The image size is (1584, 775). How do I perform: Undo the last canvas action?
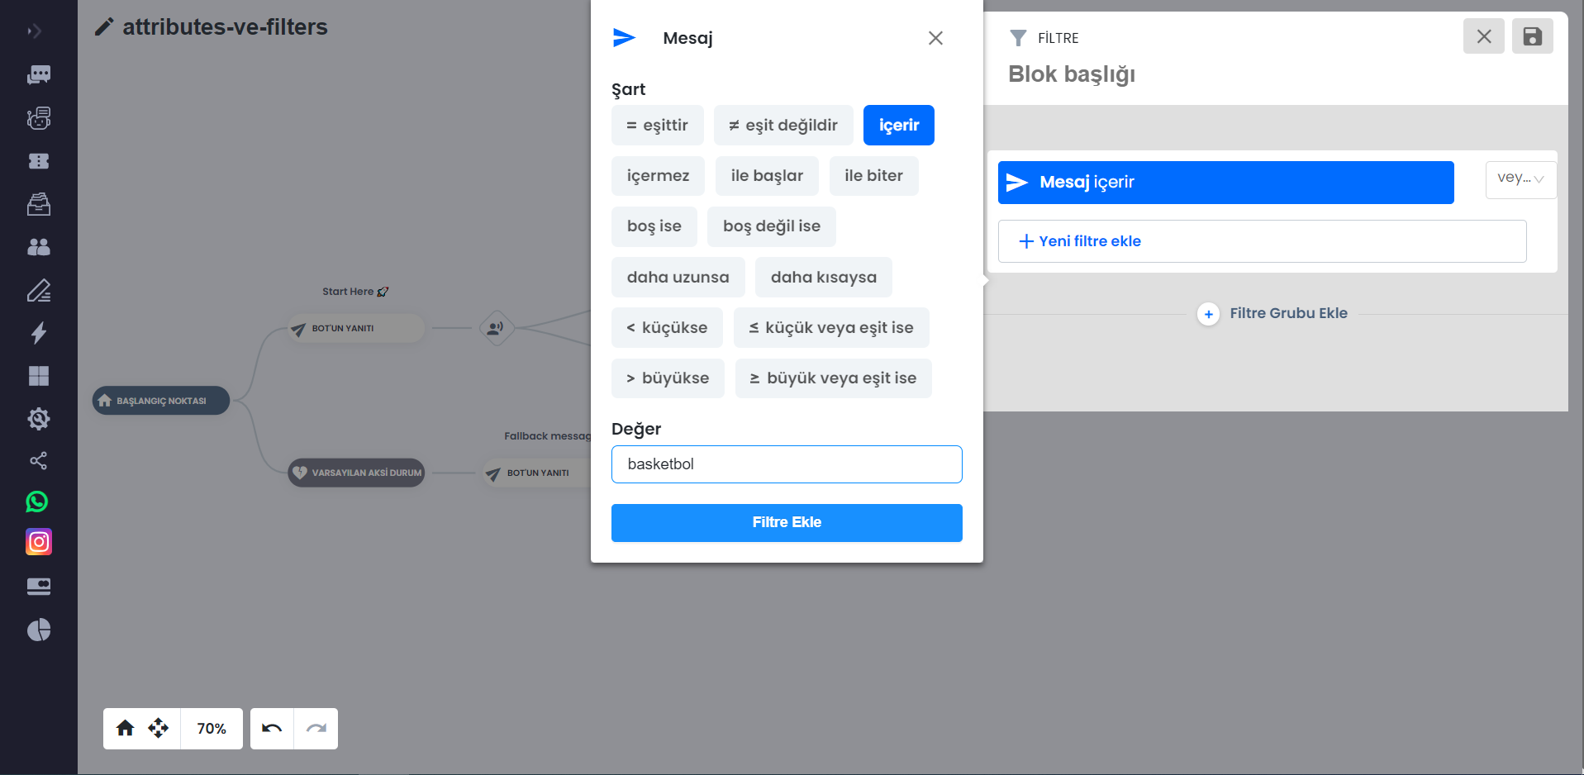(x=272, y=729)
